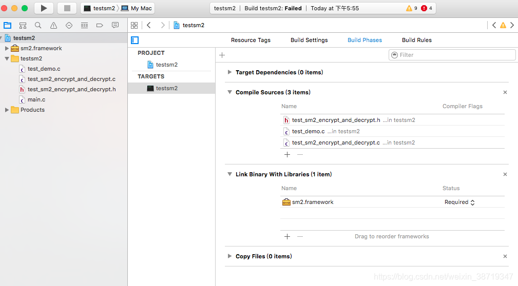This screenshot has height=286, width=518.
Task: Open test_sm2_encrypt_and_decrypt.h in the navigator
Action: [71, 89]
